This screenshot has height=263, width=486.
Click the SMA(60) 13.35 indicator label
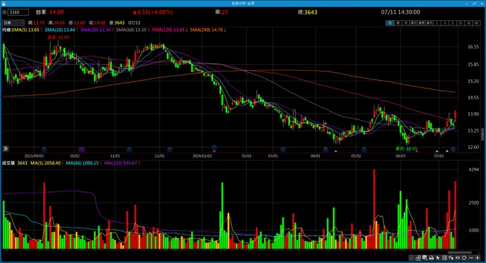[x=133, y=30]
